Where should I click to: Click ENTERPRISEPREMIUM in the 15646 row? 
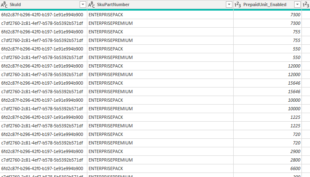pyautogui.click(x=111, y=92)
